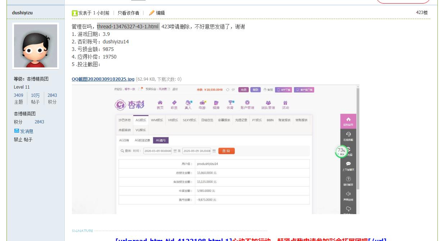Open the thread-13476327-43-1.html link
Viewport: 440px width, 241px height.
click(128, 27)
